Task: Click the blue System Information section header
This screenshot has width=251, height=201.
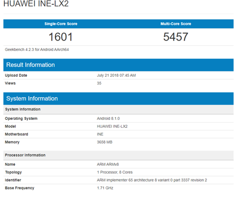Action: point(119,99)
